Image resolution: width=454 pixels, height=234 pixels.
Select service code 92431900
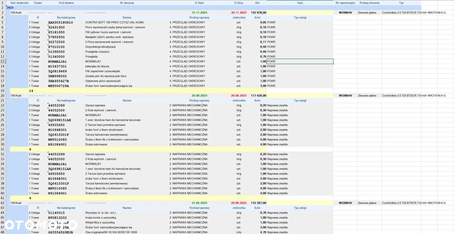[x=56, y=27]
